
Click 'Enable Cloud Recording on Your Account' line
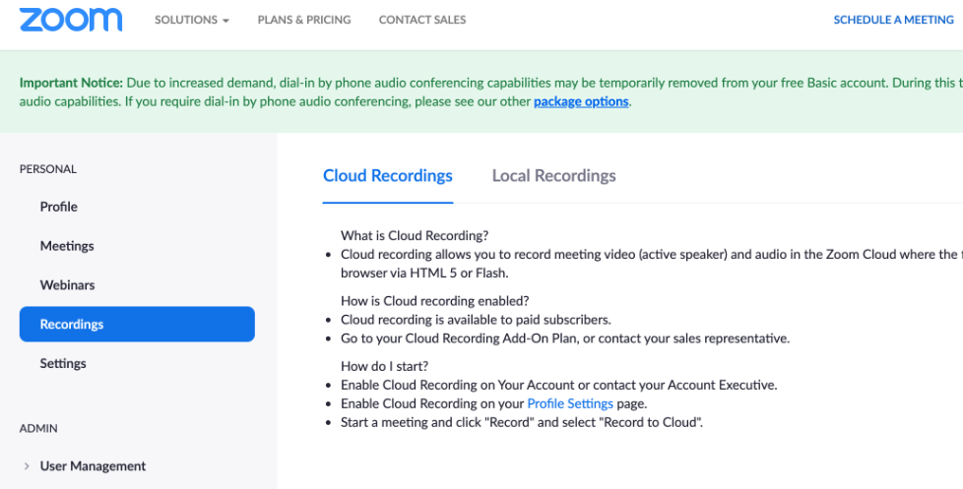[559, 386]
